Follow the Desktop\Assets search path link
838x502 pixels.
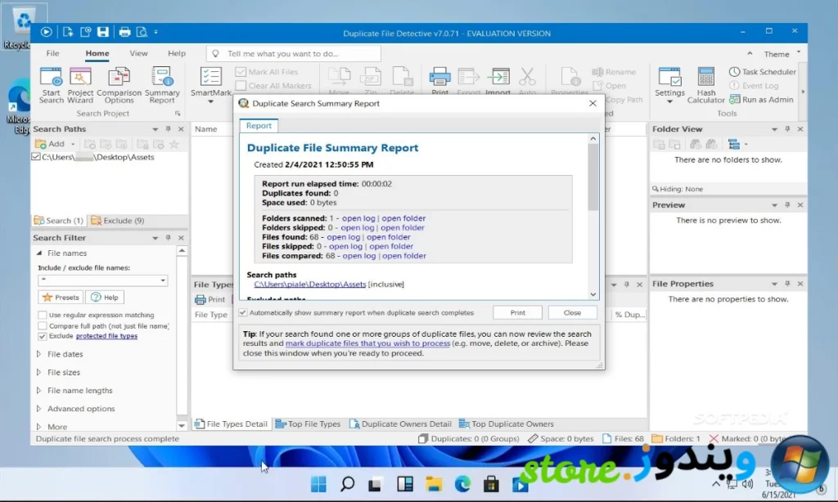click(x=309, y=284)
